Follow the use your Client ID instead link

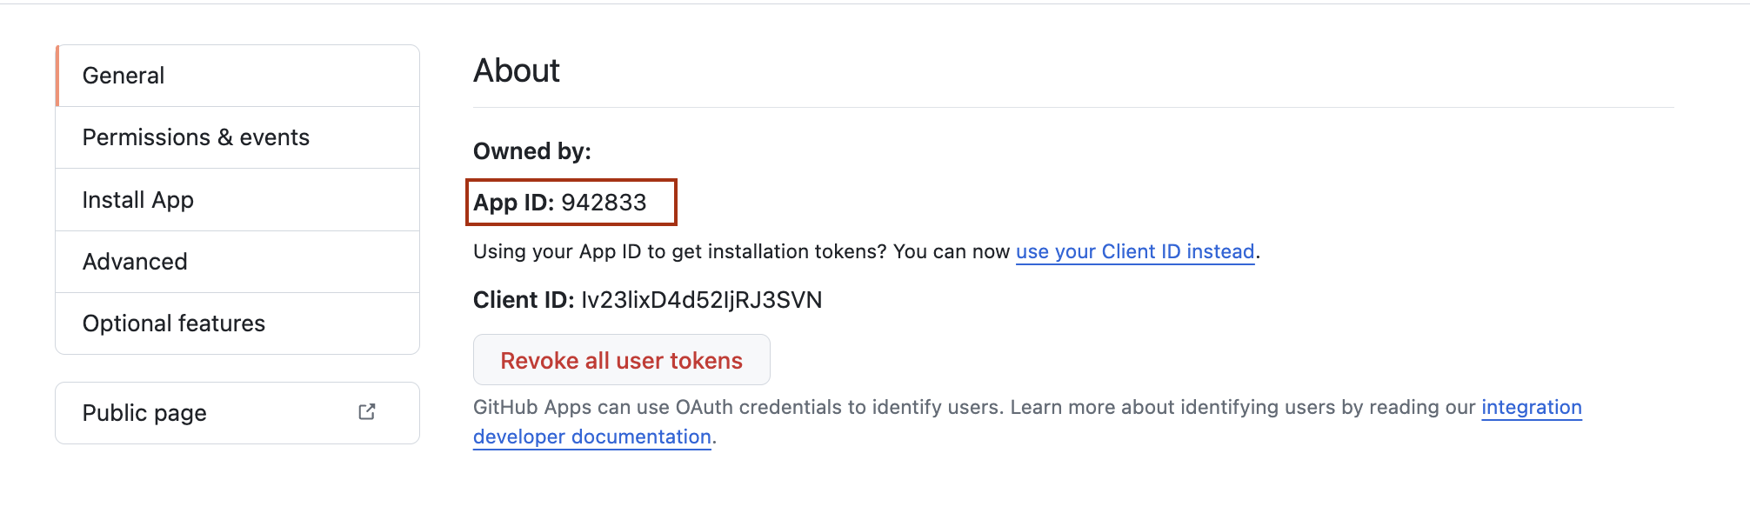(1134, 251)
